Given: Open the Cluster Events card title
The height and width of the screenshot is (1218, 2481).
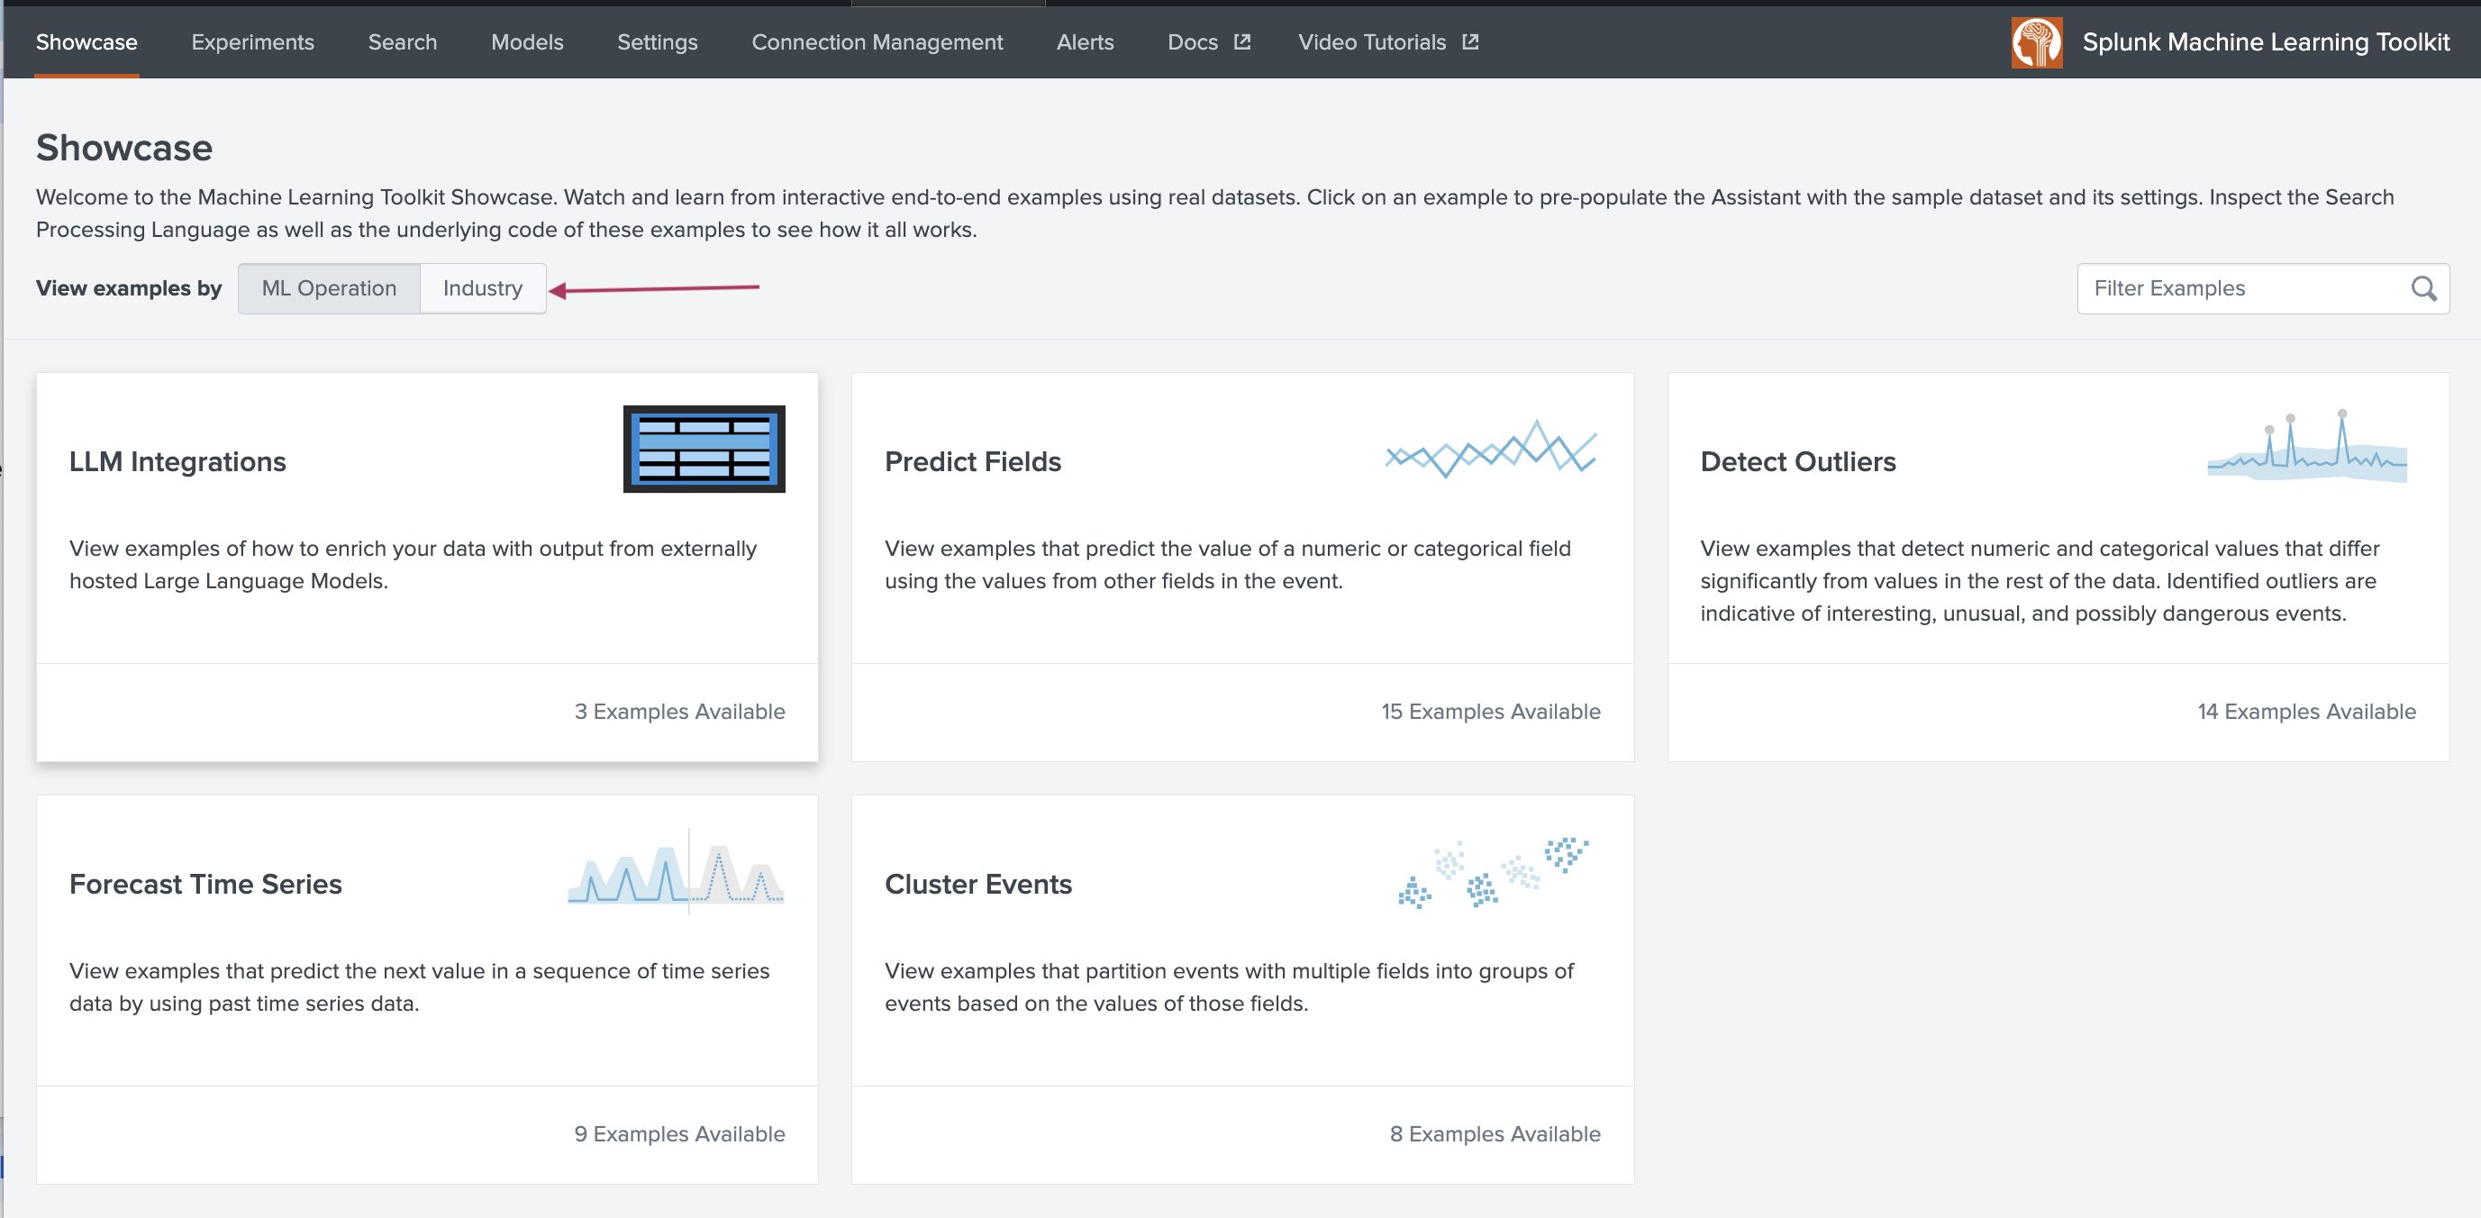Looking at the screenshot, I should (x=977, y=884).
